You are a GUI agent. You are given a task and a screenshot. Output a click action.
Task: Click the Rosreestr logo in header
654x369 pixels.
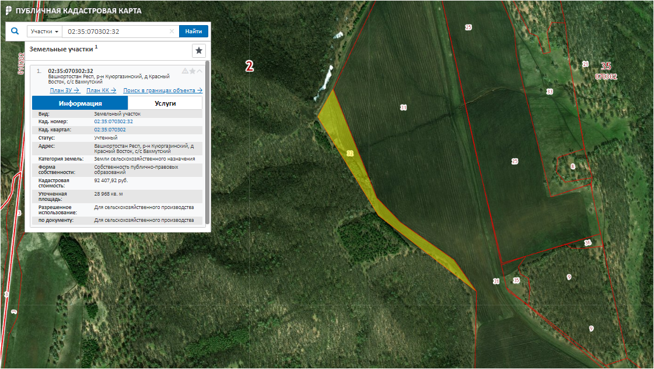8,11
